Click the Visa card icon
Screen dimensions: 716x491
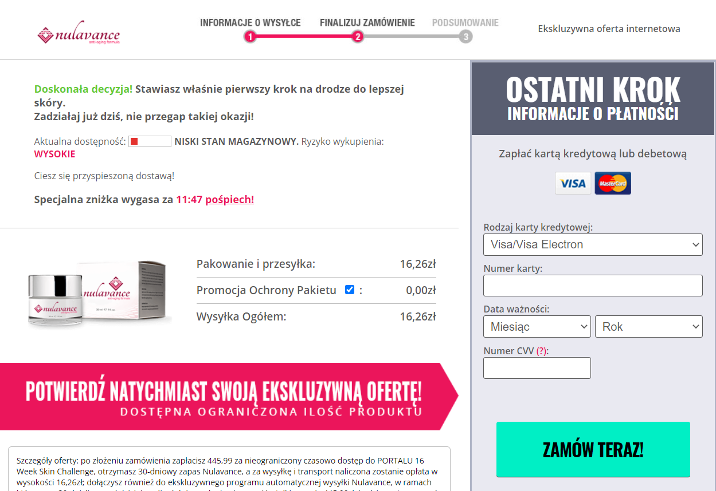coord(573,183)
